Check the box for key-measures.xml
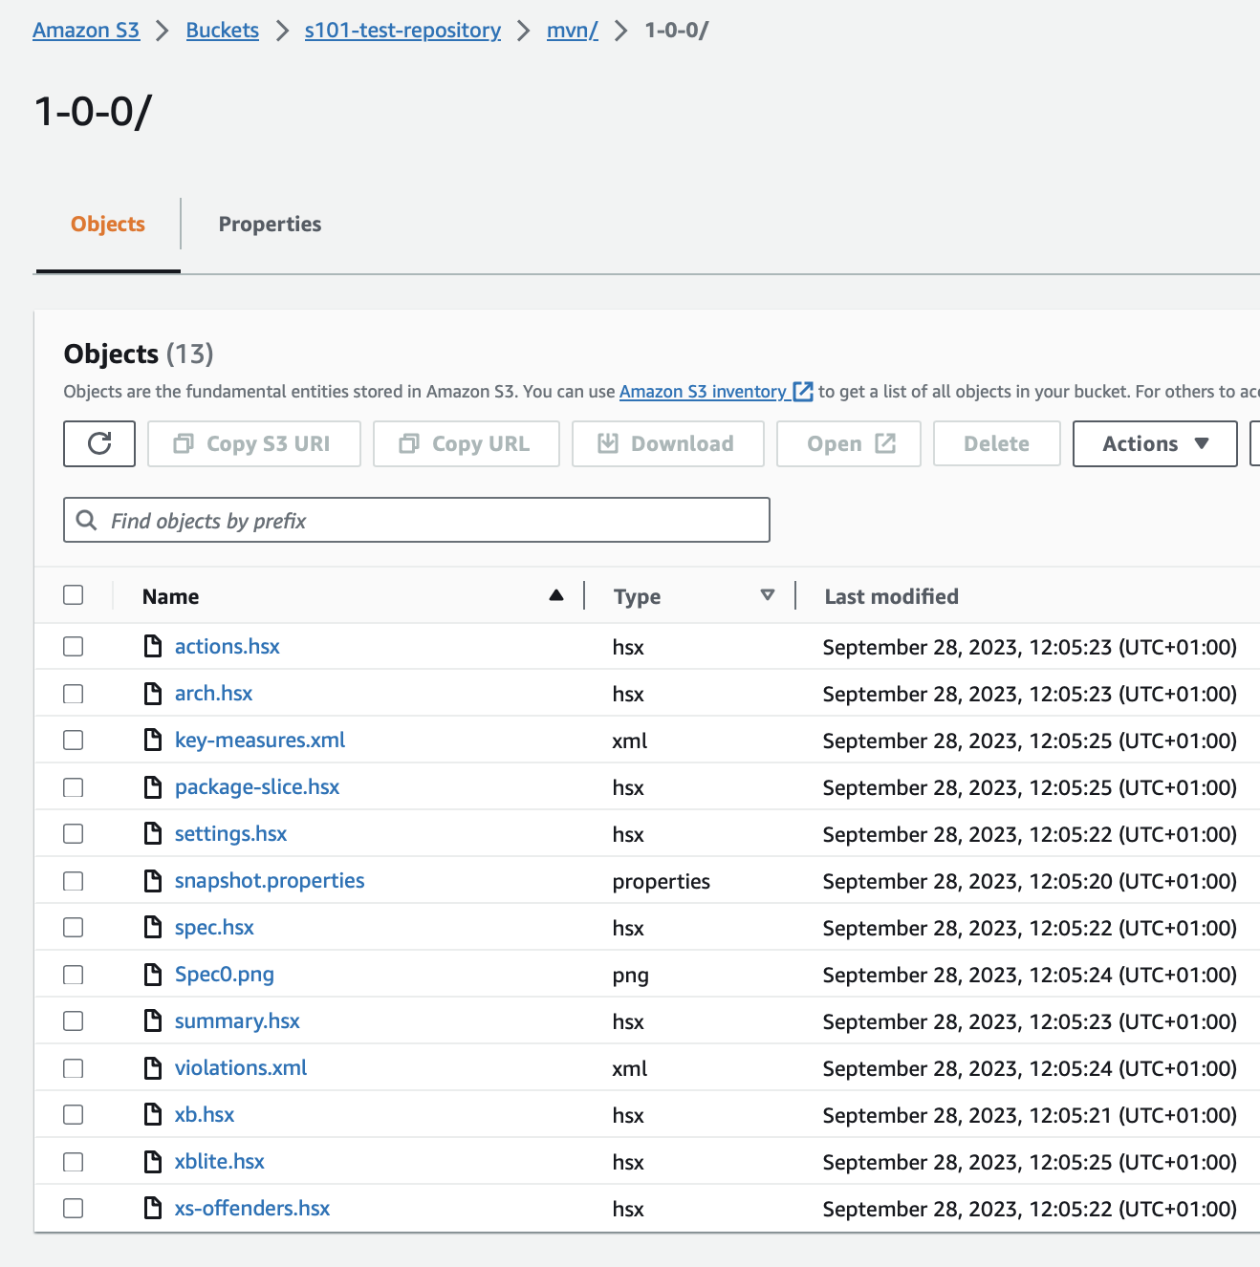This screenshot has height=1267, width=1260. coord(74,741)
